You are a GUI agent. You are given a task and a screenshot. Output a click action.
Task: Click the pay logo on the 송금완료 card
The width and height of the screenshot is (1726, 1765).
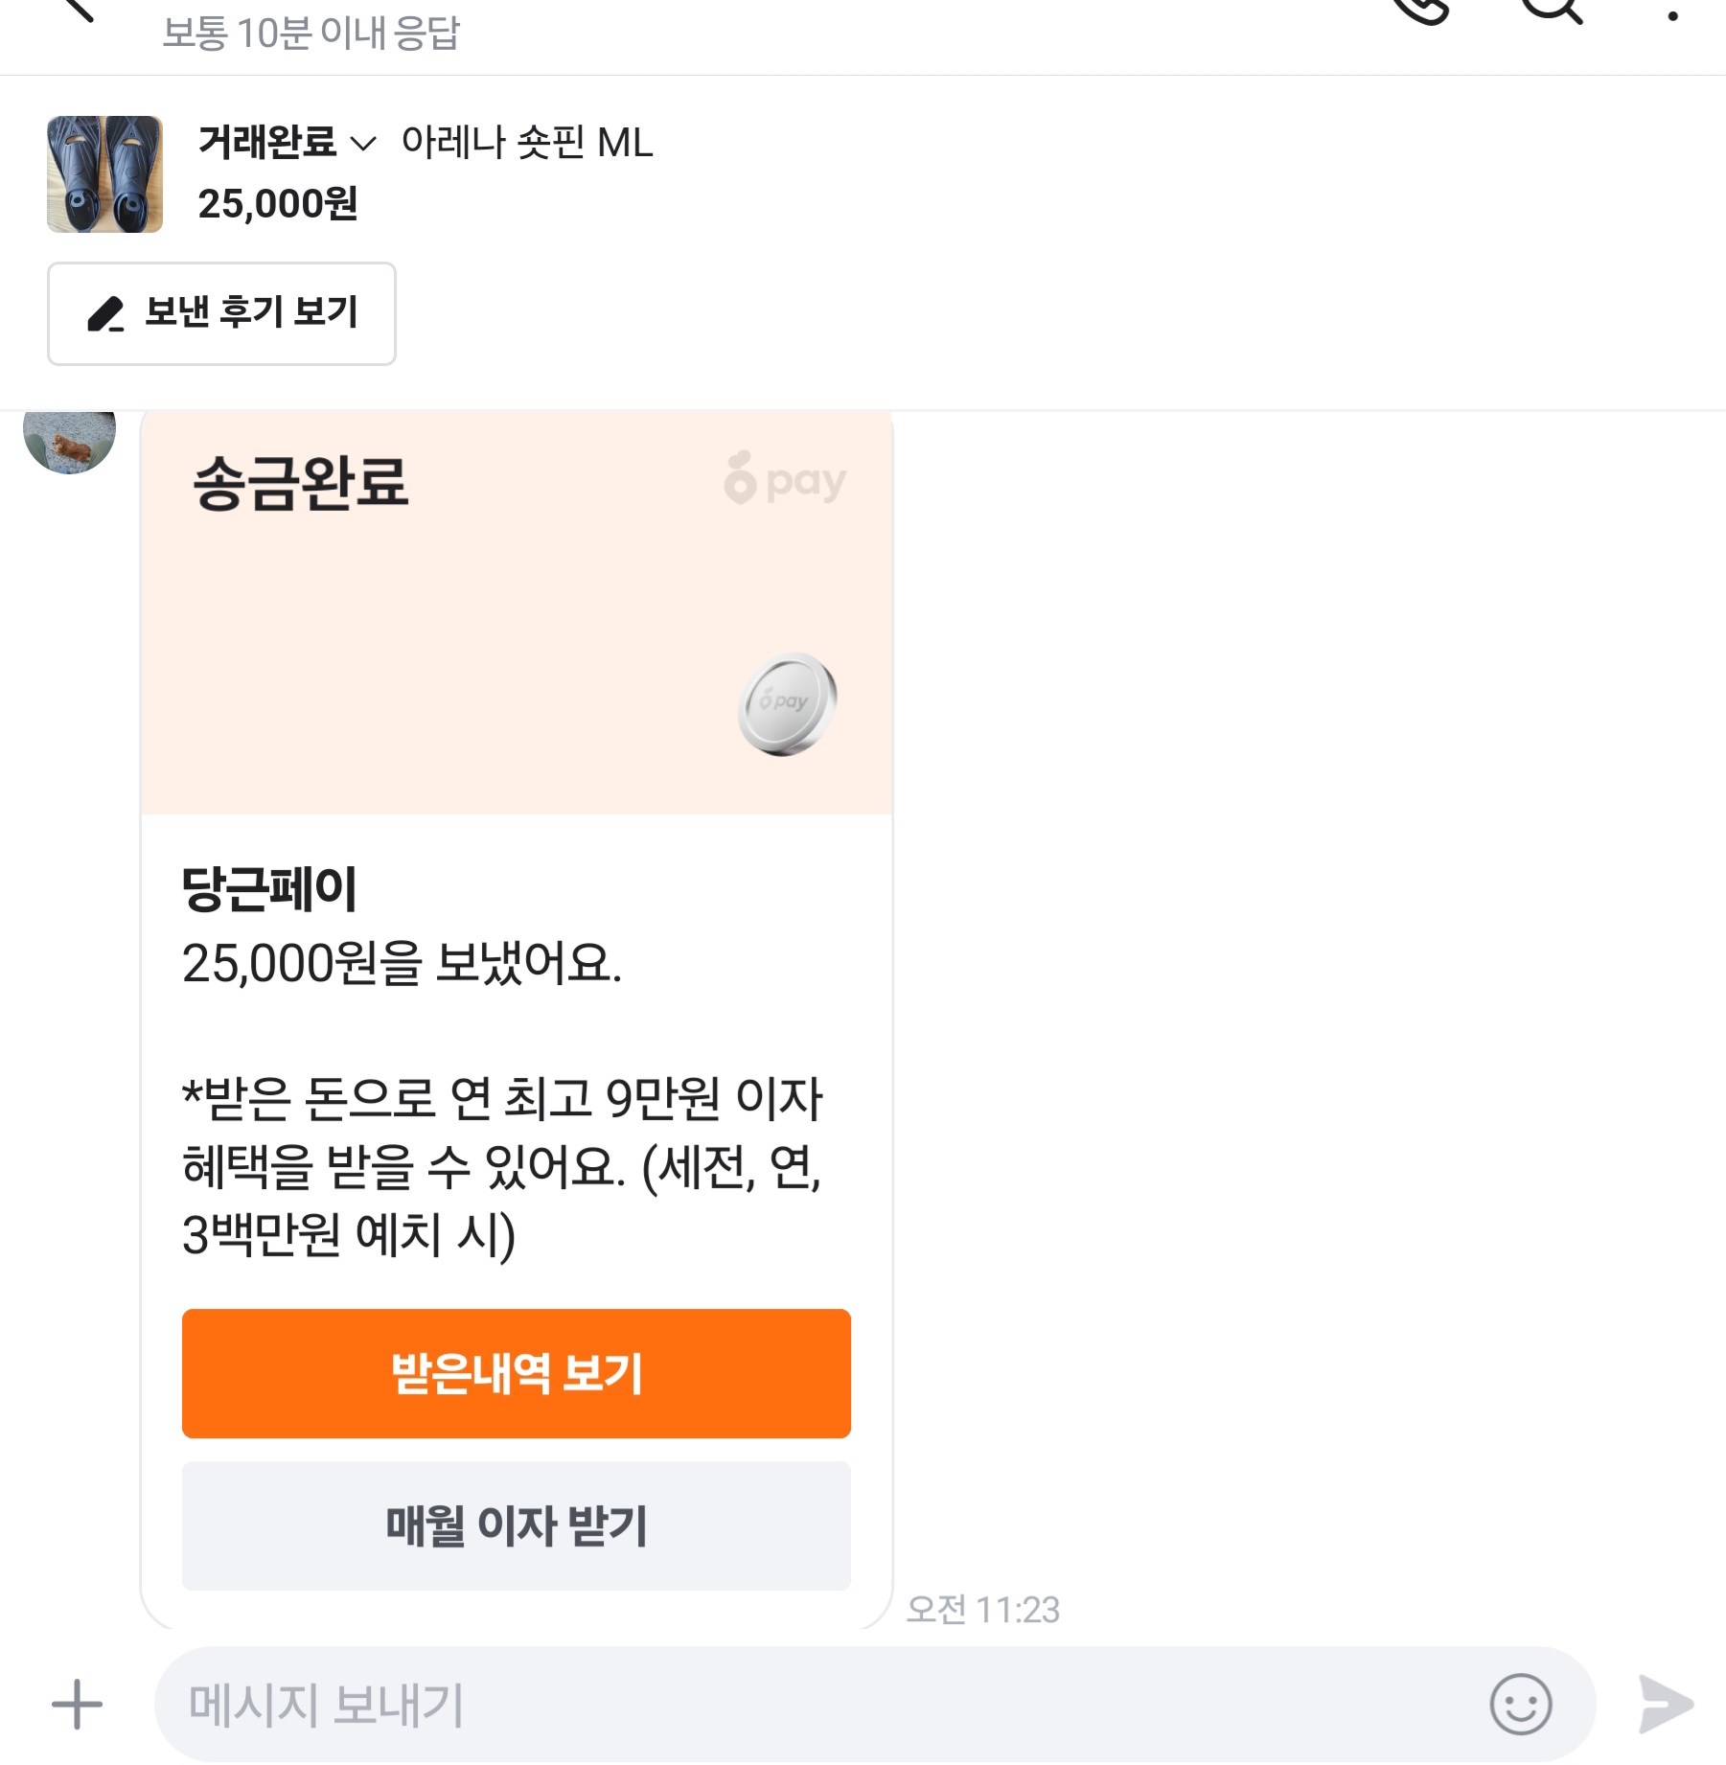pos(785,479)
